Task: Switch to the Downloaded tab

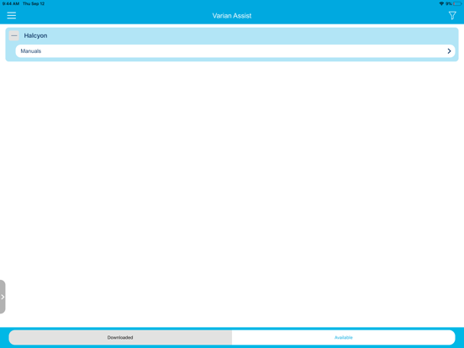Action: pos(120,337)
